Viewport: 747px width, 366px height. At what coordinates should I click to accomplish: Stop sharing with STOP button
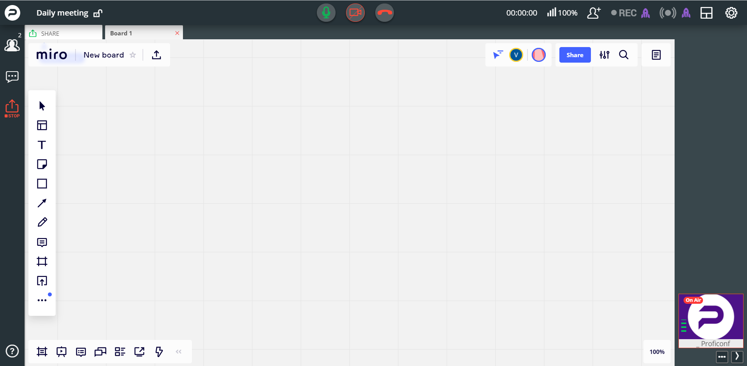[x=12, y=109]
